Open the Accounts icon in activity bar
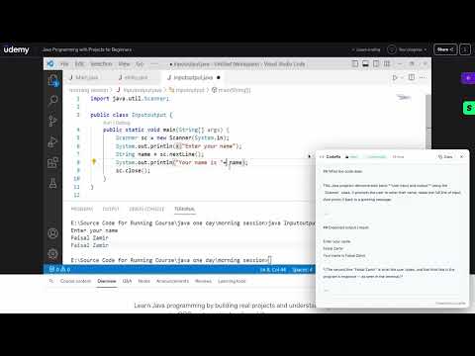Screen dimensions: 475x356 pyautogui.click(x=52, y=233)
